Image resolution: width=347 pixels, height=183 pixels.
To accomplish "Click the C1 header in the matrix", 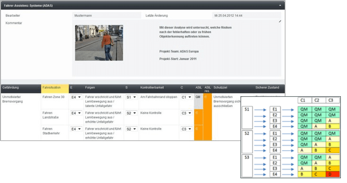I will click(x=305, y=100).
